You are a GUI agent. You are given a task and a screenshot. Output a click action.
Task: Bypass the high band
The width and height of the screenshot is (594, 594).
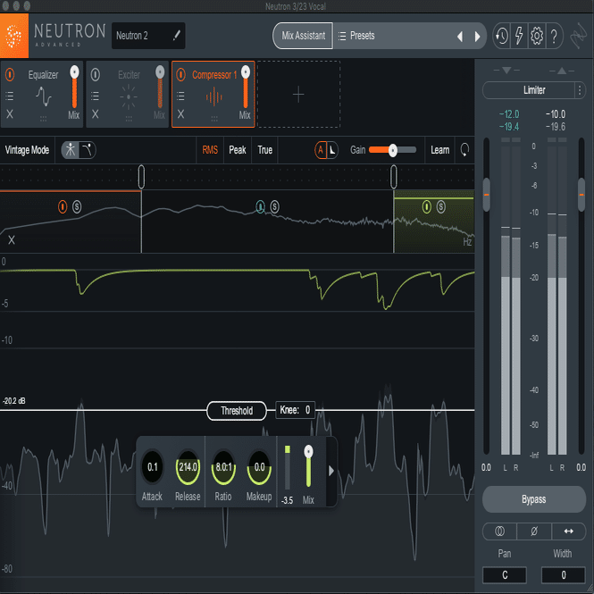click(x=427, y=207)
